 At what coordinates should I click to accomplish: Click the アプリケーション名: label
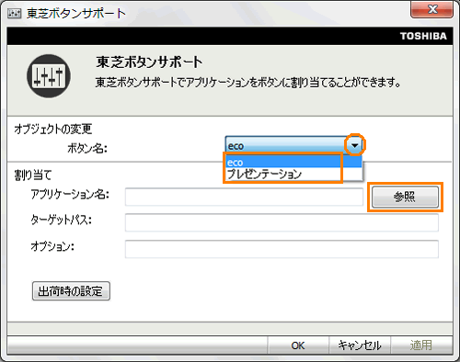[70, 194]
